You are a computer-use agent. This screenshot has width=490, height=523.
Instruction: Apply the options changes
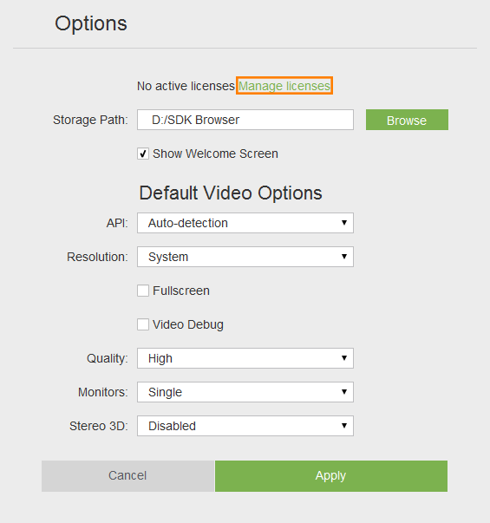[331, 476]
